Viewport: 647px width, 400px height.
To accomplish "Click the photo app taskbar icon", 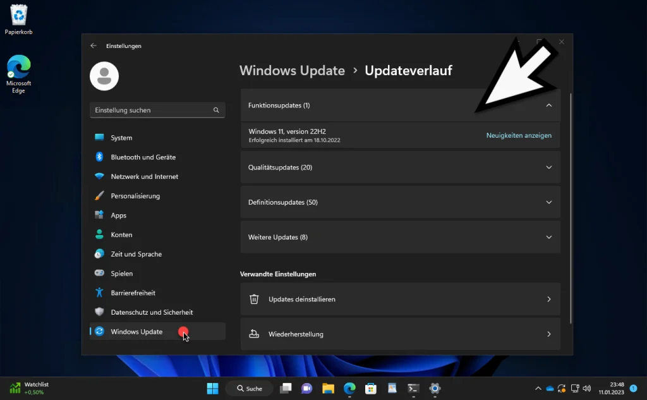I will (392, 389).
